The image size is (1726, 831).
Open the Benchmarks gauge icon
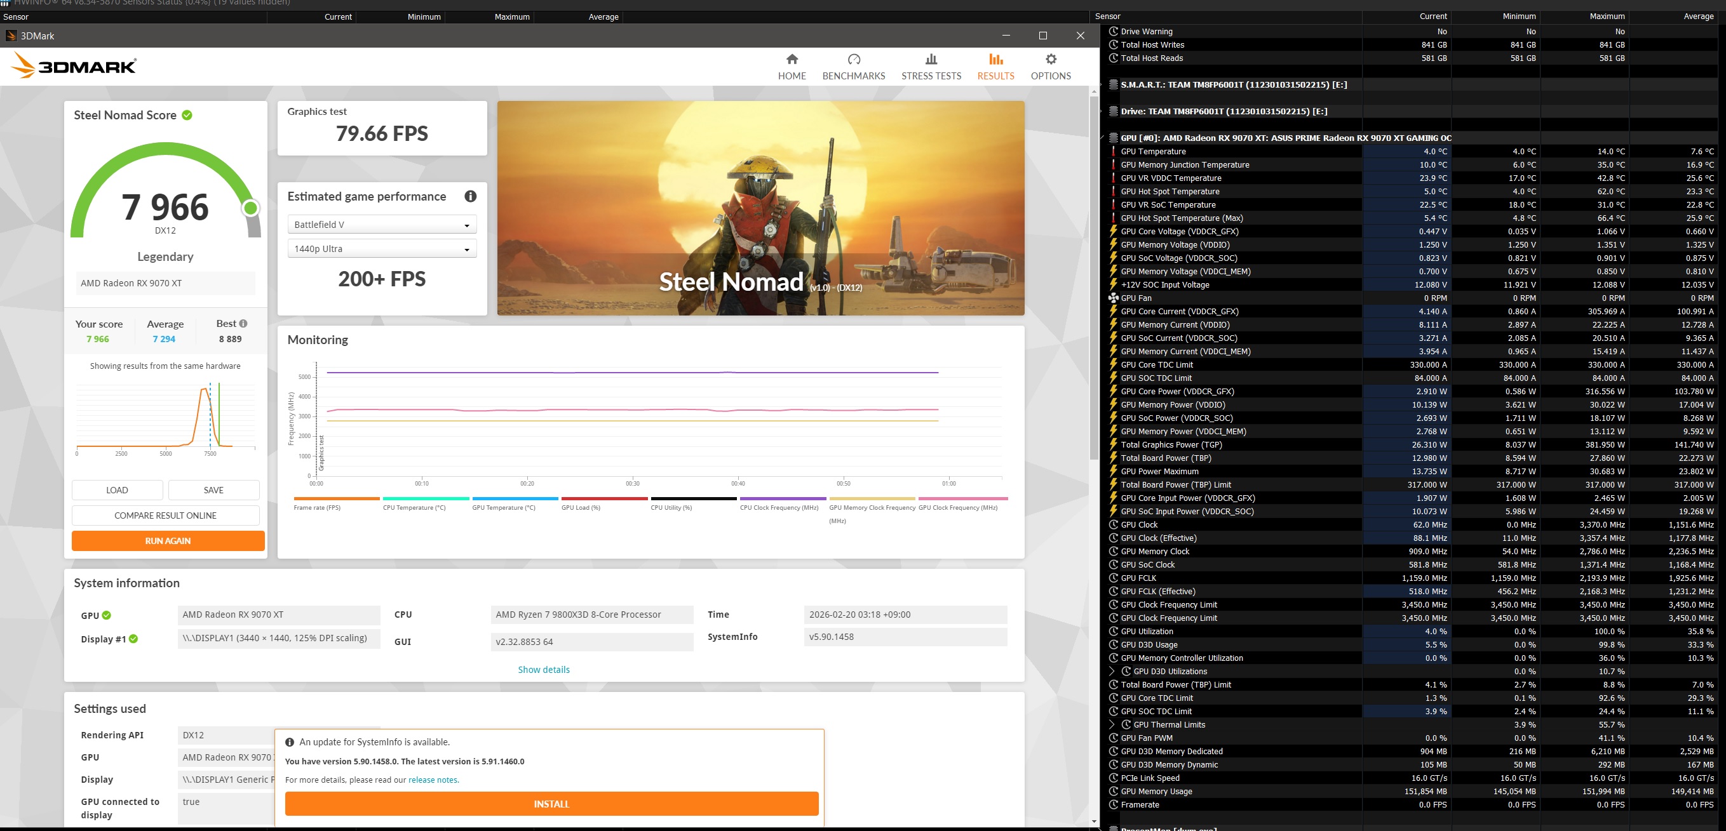[853, 60]
